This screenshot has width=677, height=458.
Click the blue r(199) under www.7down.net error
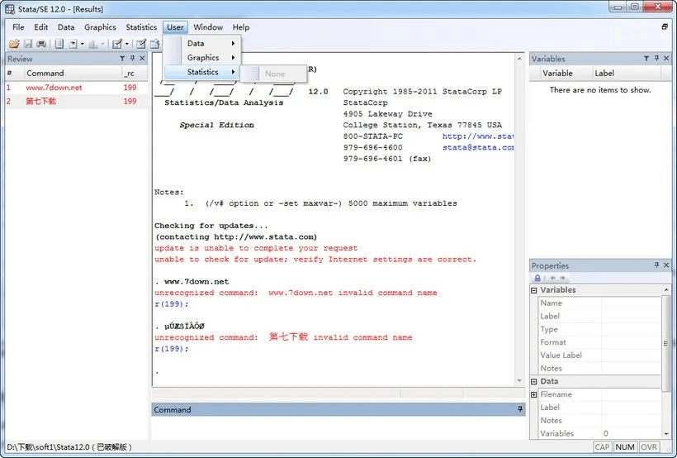click(172, 304)
